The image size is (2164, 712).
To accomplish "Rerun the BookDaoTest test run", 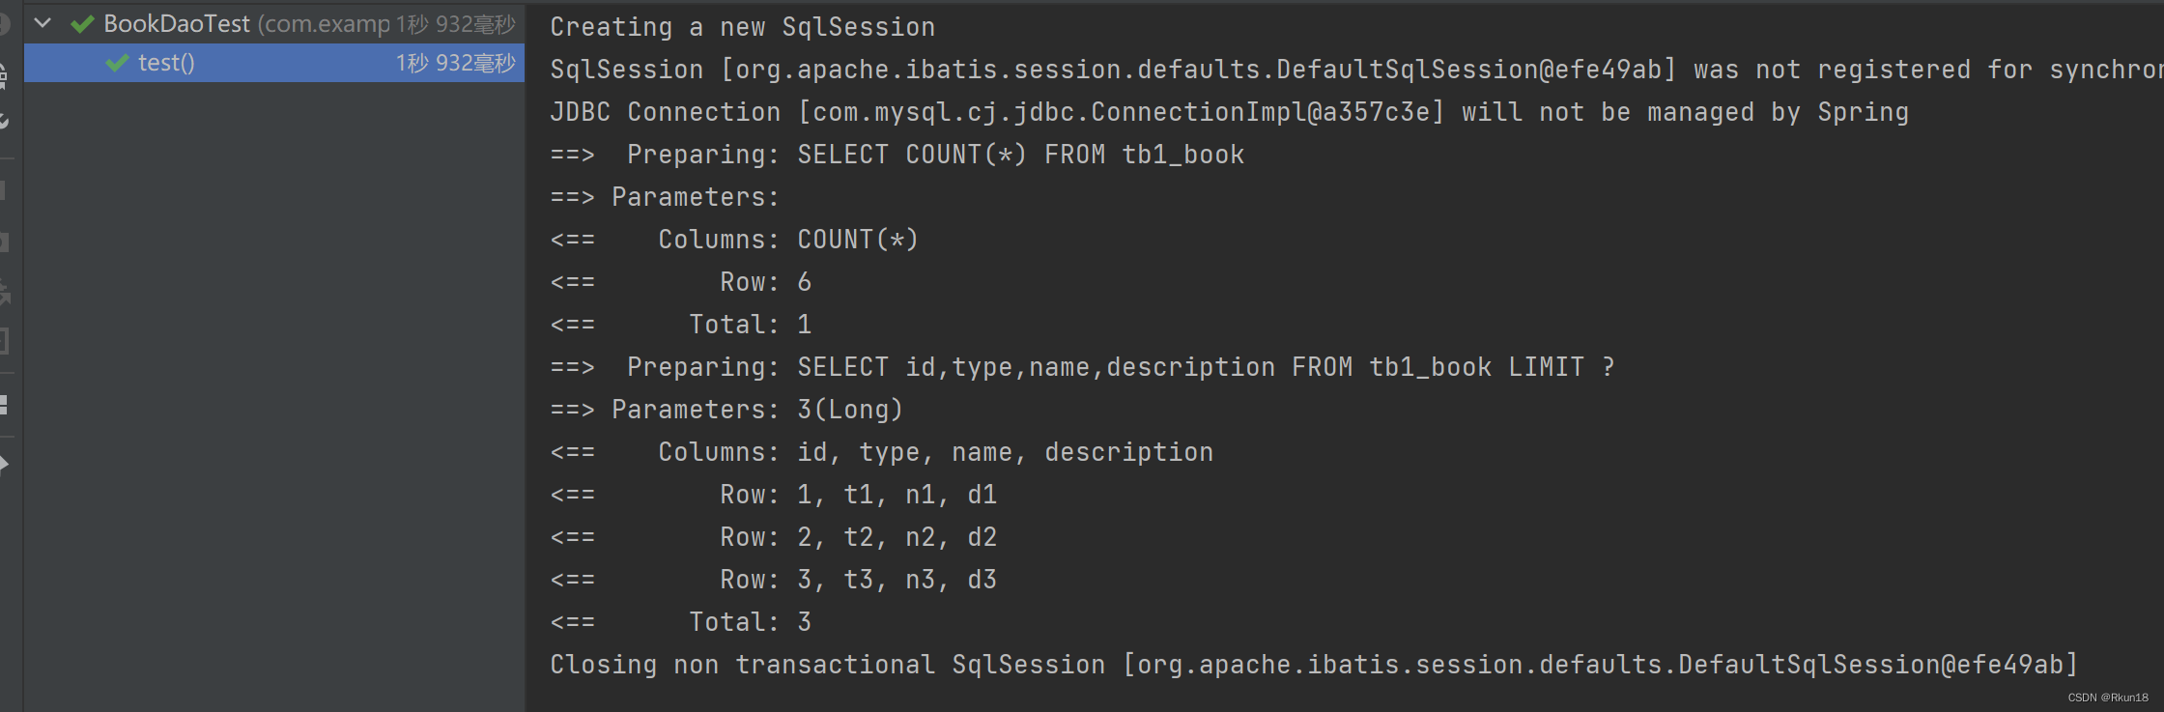I will pos(5,22).
